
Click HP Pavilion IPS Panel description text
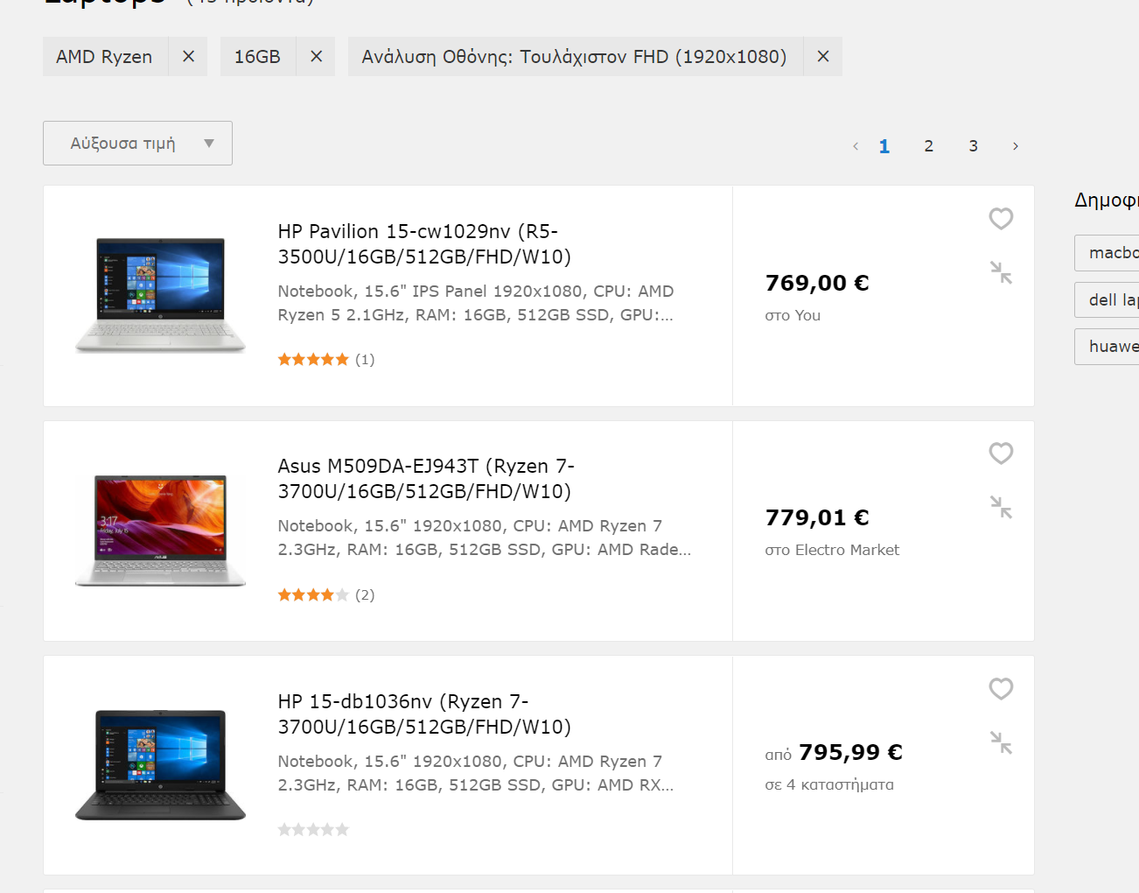click(x=476, y=303)
